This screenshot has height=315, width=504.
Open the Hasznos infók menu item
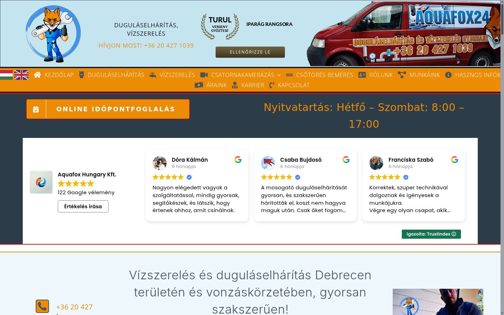tap(478, 75)
